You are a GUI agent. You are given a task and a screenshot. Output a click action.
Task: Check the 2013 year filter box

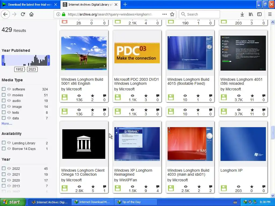click(x=3, y=186)
